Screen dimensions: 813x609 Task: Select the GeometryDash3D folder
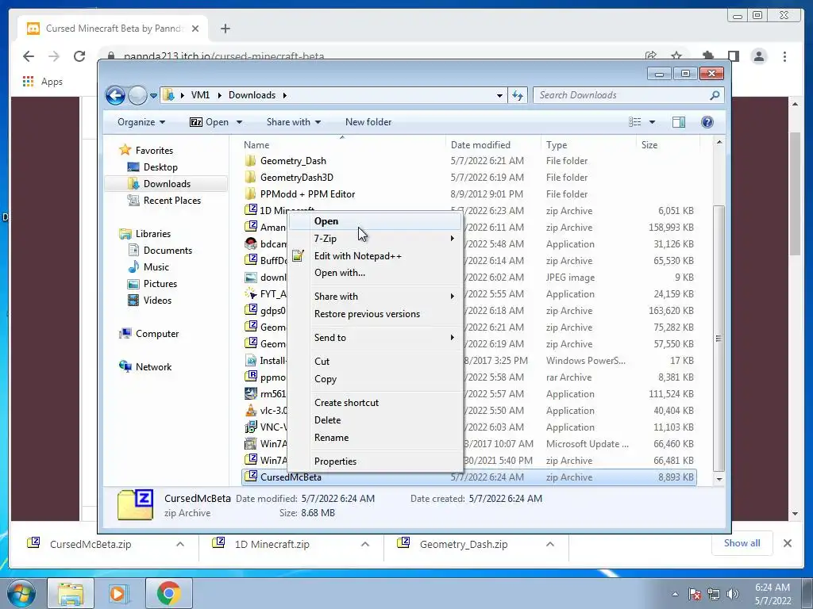point(297,178)
